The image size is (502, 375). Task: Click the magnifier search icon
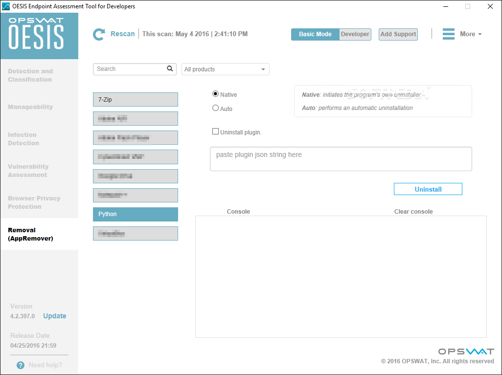(170, 68)
